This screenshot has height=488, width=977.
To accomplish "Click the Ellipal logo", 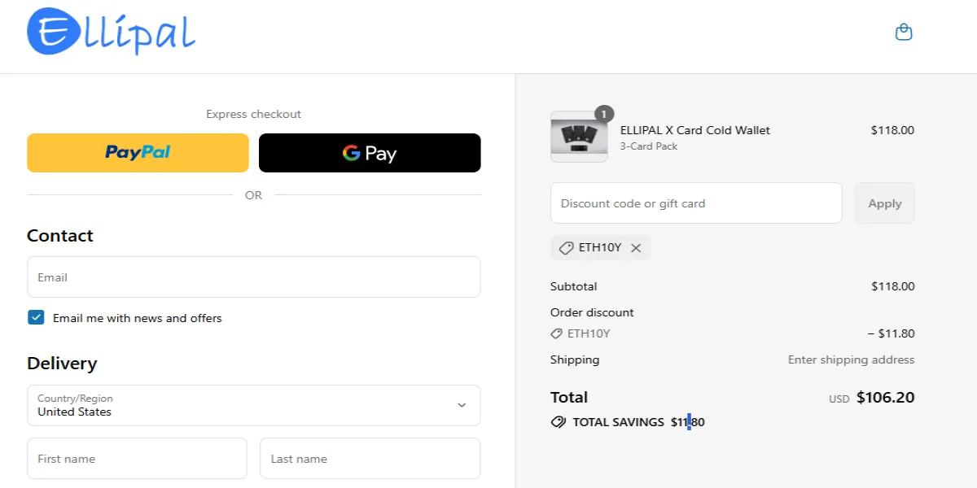I will pos(110,33).
